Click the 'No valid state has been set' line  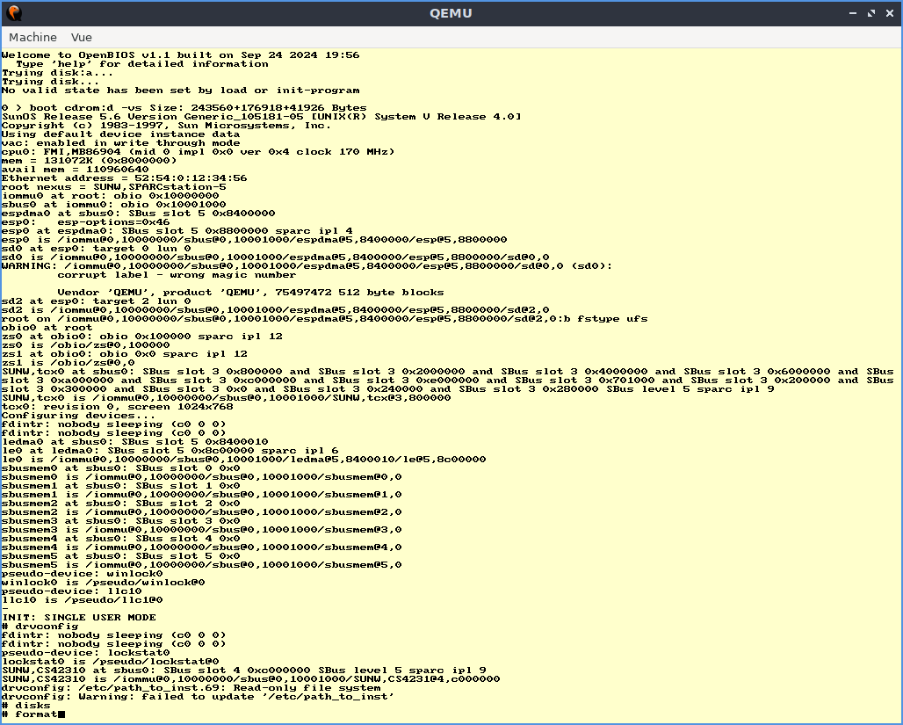[x=180, y=90]
